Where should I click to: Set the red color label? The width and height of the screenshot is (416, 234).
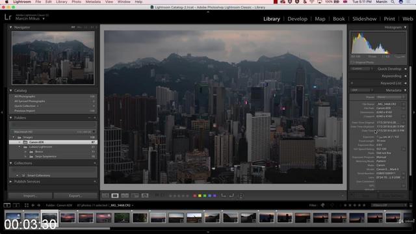tap(195, 196)
